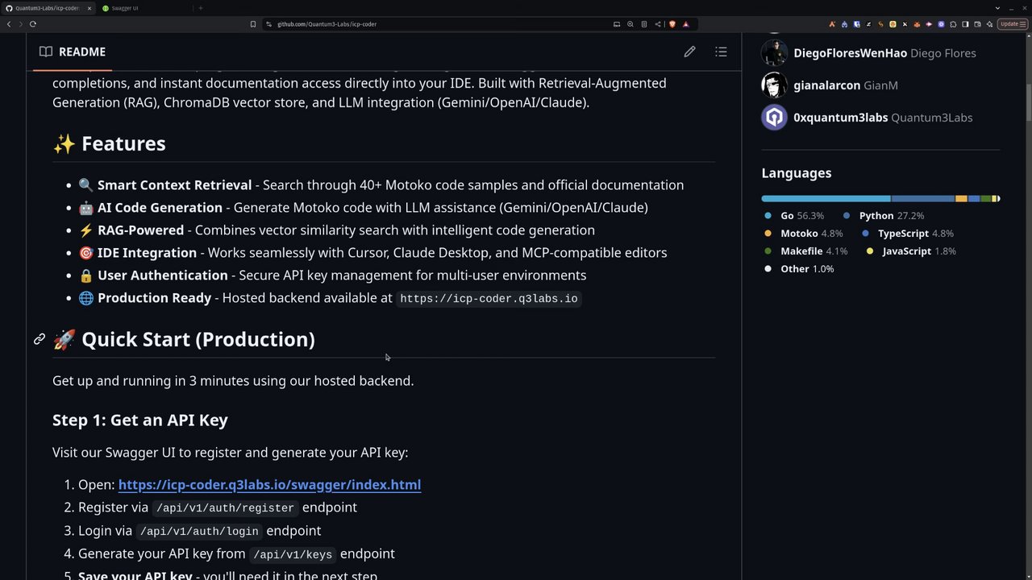
Task: Open the extensions puzzle piece menu
Action: (x=953, y=24)
